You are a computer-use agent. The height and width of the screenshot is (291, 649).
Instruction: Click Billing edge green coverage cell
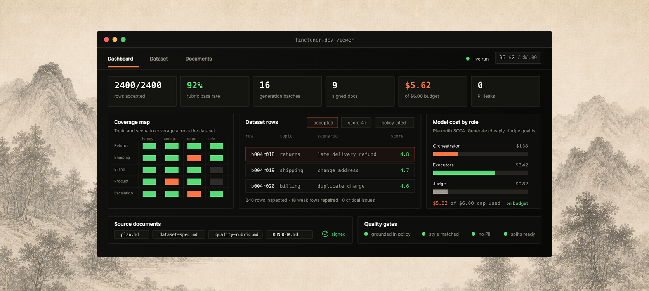(194, 170)
